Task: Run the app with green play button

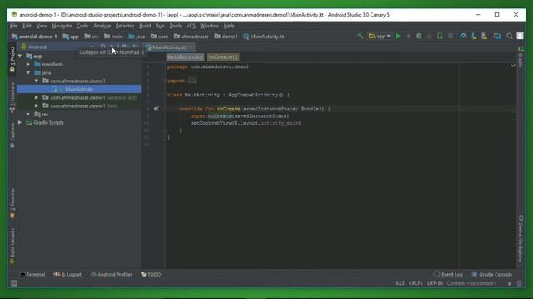Action: pos(398,37)
